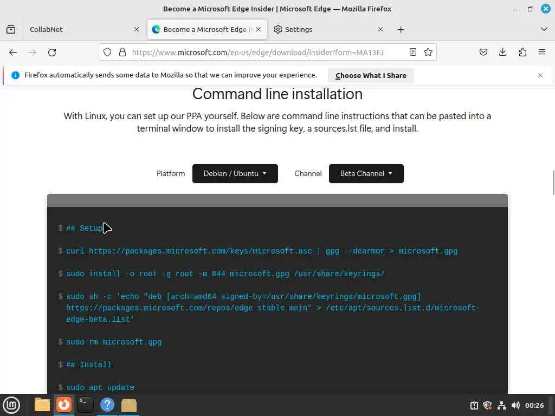Click the page vertical scrollbar thumb
Viewport: 555px width, 416px height.
(x=553, y=182)
